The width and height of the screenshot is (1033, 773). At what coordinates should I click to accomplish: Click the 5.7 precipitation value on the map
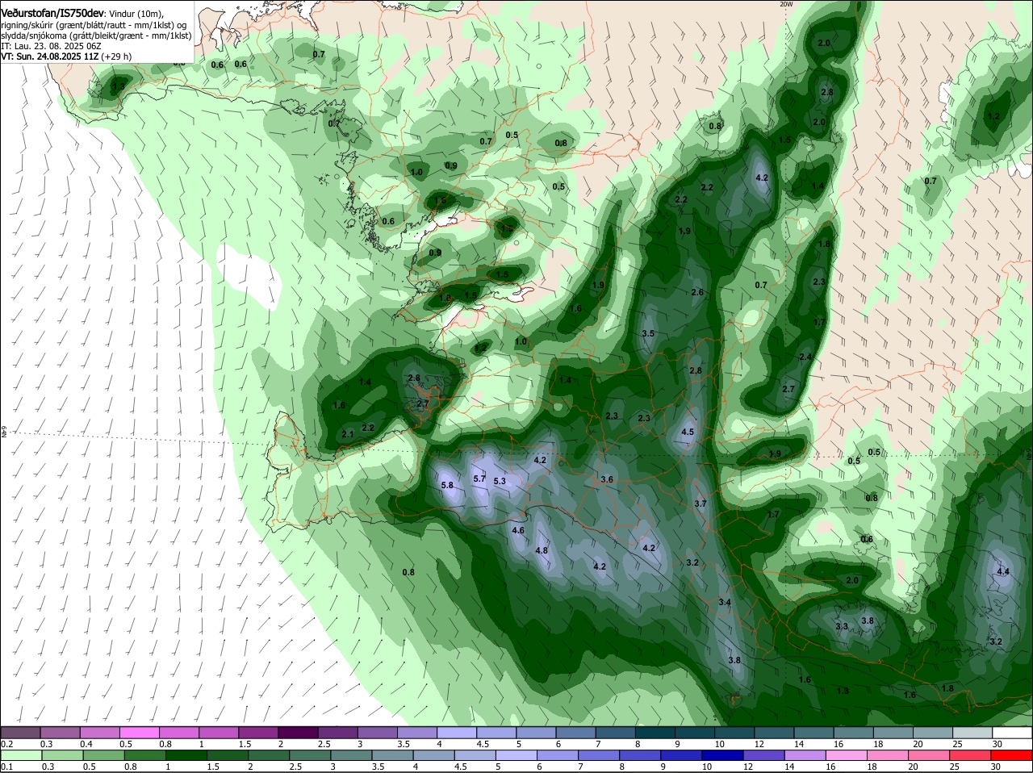479,478
